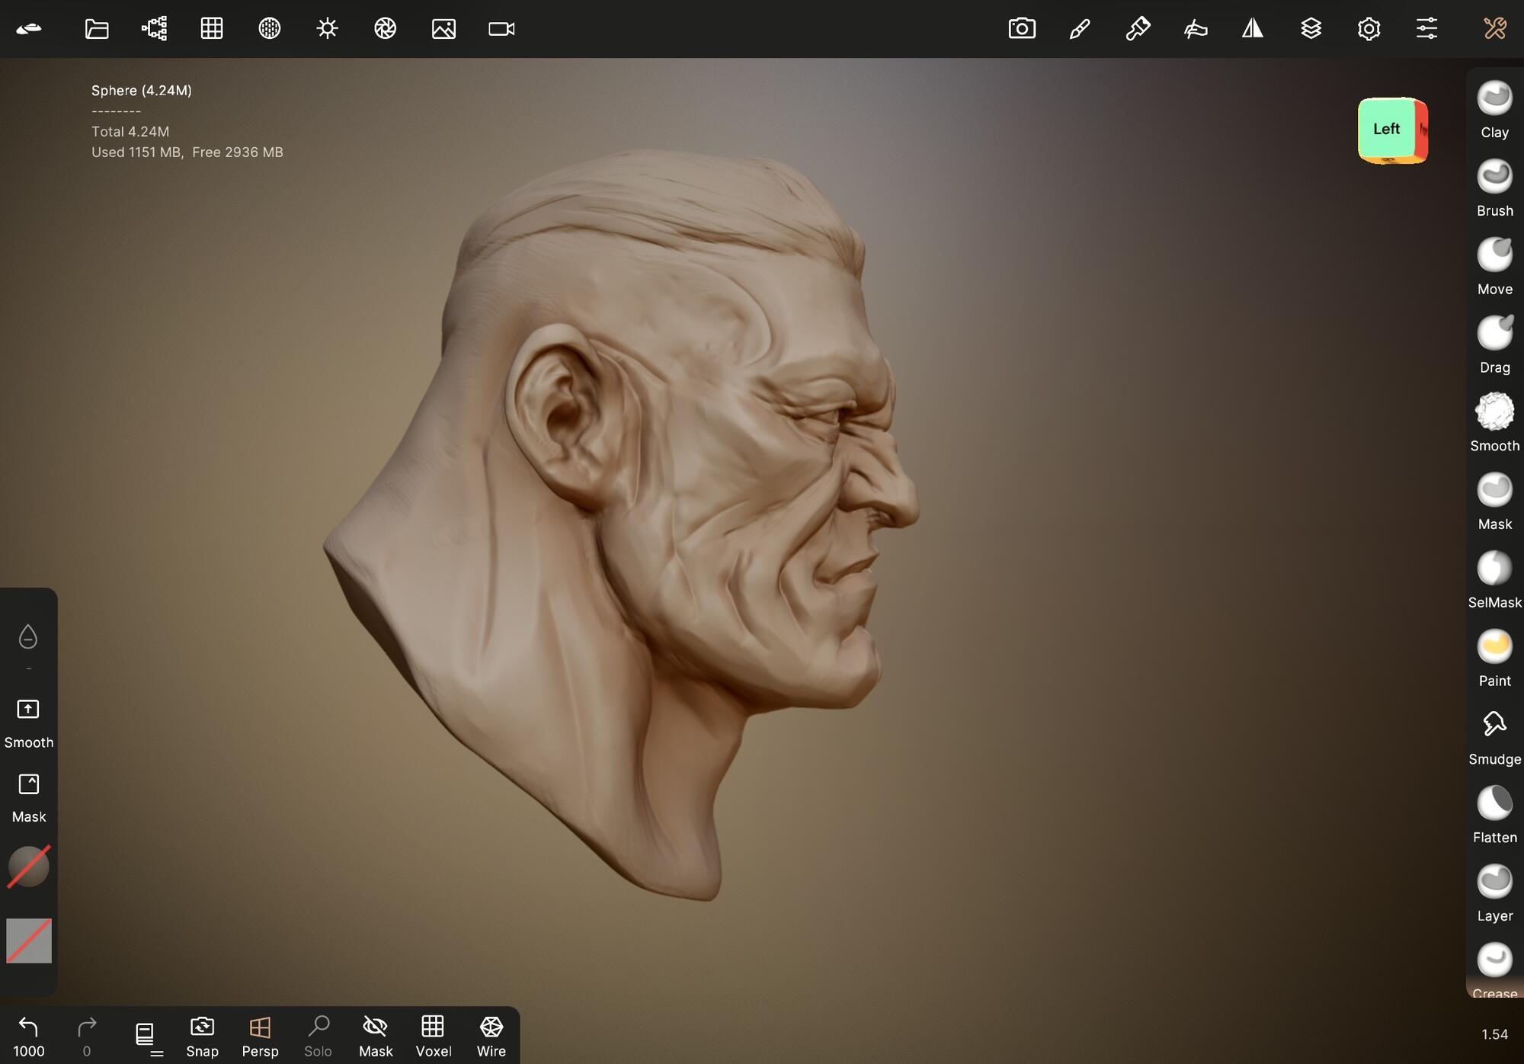Open the Snap camera menu

point(202,1036)
